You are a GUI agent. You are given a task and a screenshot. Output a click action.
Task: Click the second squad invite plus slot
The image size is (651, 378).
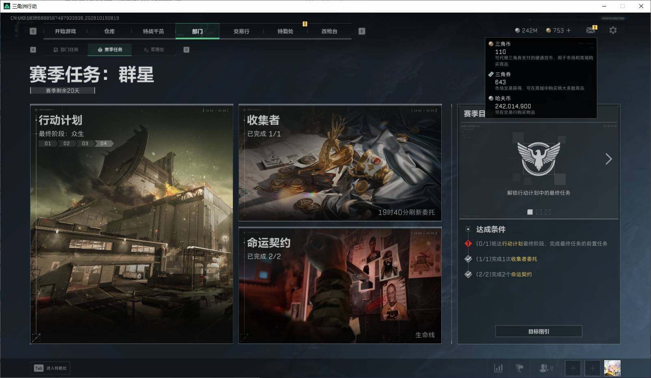592,368
